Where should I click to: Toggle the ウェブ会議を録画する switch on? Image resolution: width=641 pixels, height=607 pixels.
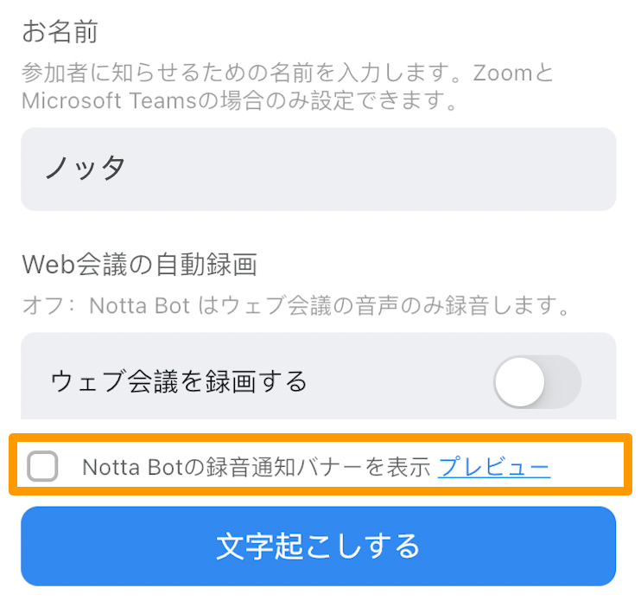coord(537,382)
